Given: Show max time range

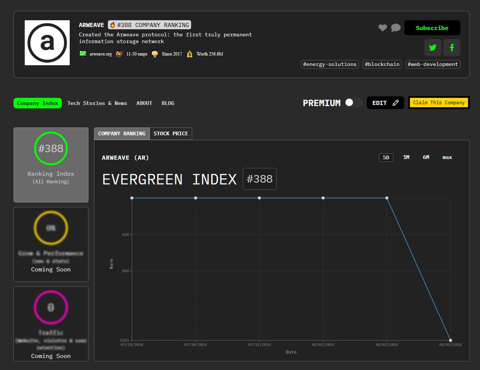Looking at the screenshot, I should coord(447,157).
